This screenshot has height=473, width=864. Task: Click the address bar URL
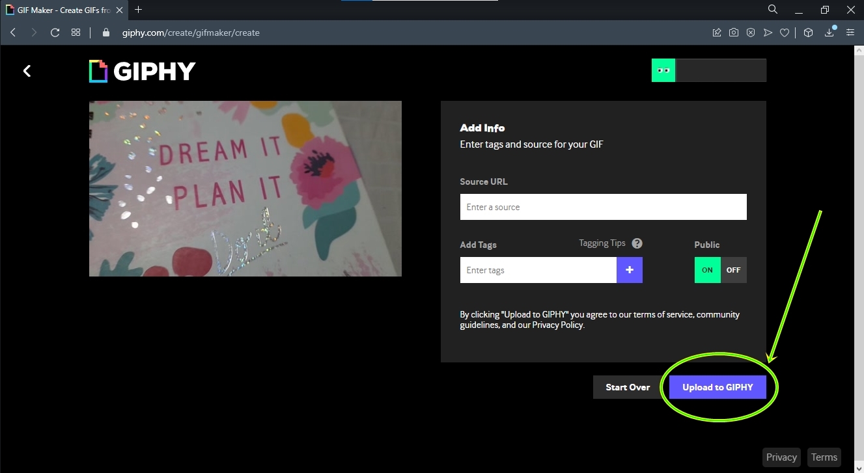click(191, 33)
